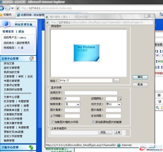Click the 取消 button
163x152 pixels.
tap(140, 85)
